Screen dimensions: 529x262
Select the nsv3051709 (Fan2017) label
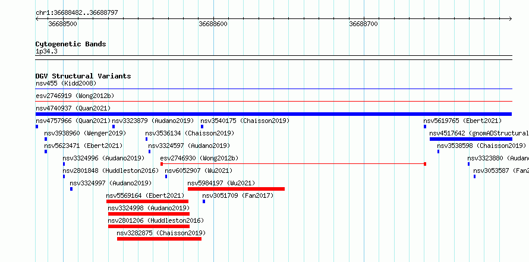click(238, 195)
